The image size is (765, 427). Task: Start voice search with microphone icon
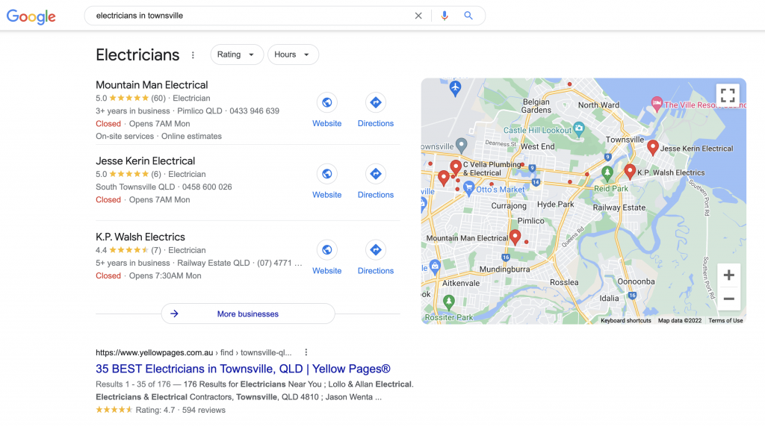click(444, 16)
